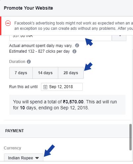
Task: Click the Duration label text
Action: coord(17,62)
